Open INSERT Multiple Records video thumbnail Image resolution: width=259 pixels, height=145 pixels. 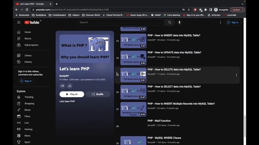pos(133,109)
